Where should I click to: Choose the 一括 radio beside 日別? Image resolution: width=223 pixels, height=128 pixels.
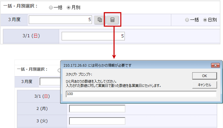[187, 20]
